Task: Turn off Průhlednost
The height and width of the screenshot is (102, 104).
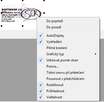Action: click(68, 91)
